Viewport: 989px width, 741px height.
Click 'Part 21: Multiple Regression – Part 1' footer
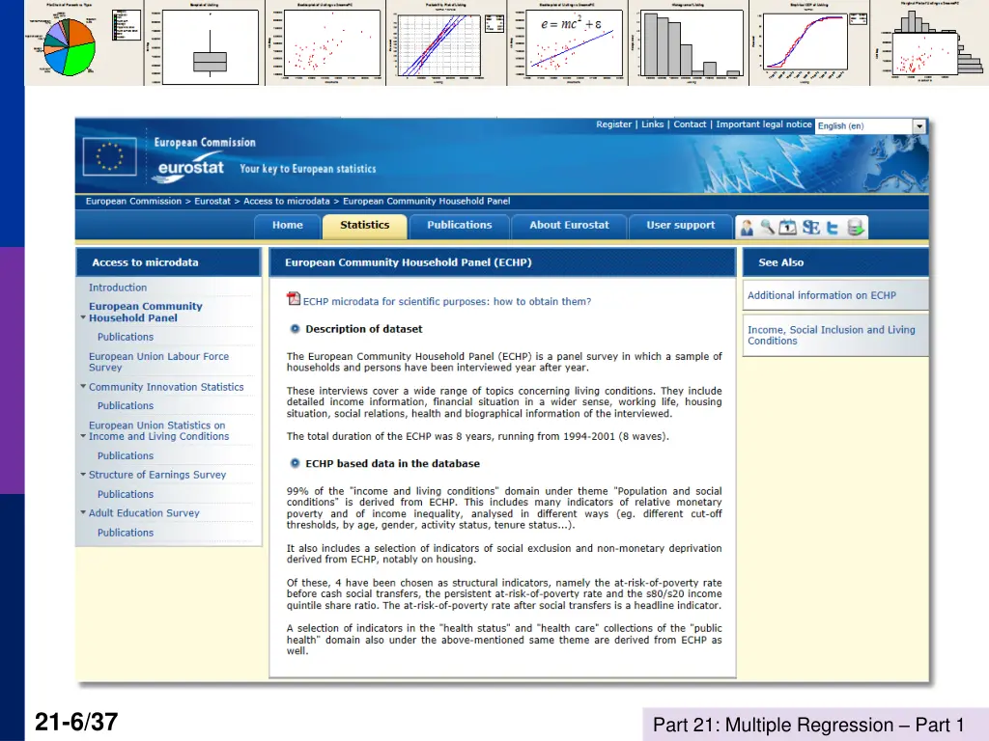(808, 725)
